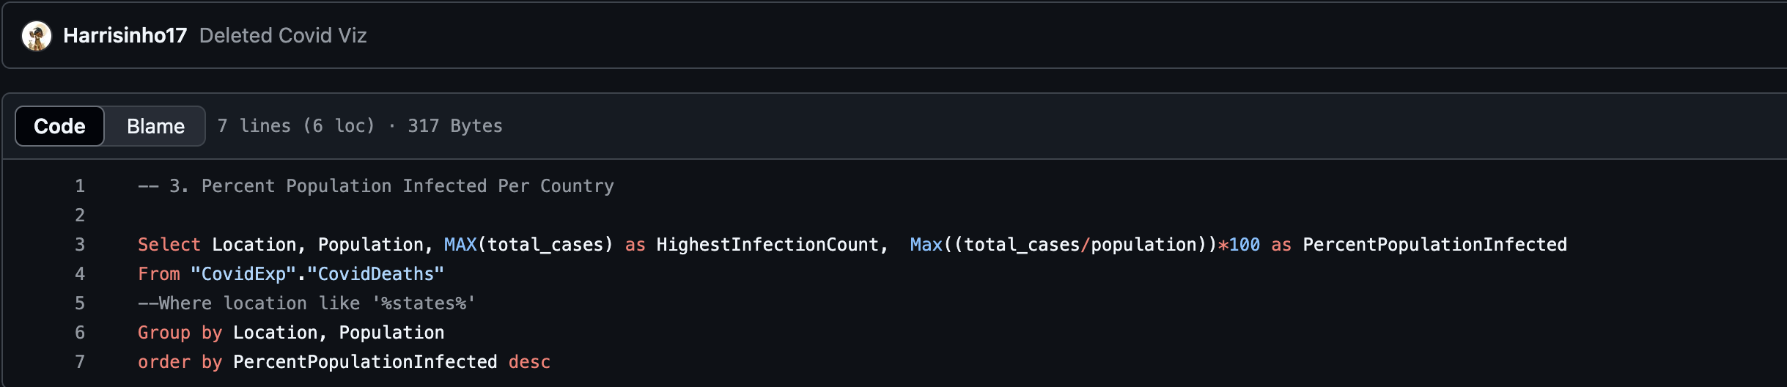This screenshot has height=387, width=1787.
Task: Click the desc keyword on last line
Action: pyautogui.click(x=529, y=362)
